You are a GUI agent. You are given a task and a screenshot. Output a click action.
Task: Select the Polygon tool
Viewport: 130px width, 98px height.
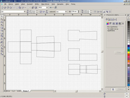(x=2, y=33)
